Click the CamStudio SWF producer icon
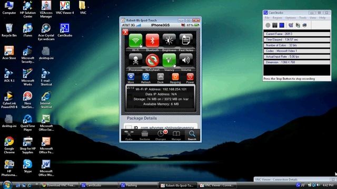337x189 pixels. click(305, 25)
